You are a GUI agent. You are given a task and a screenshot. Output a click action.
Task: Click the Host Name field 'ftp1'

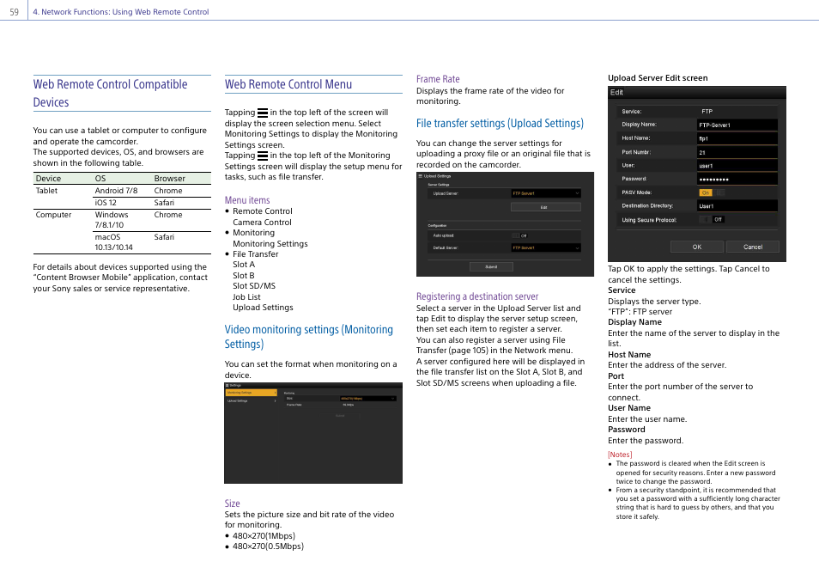pyautogui.click(x=737, y=138)
